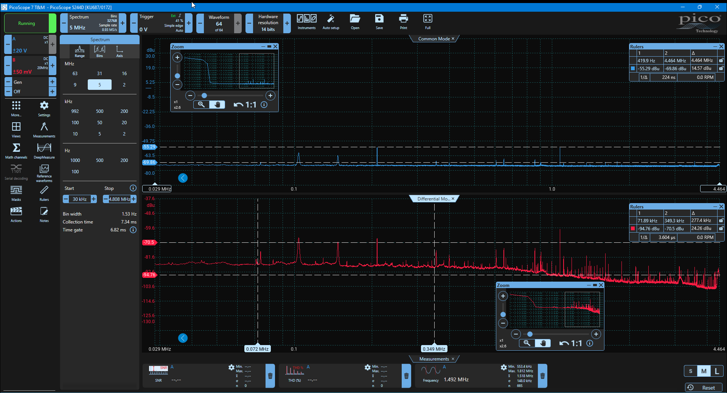Delete the THD measurement
727x393 pixels.
coord(406,376)
